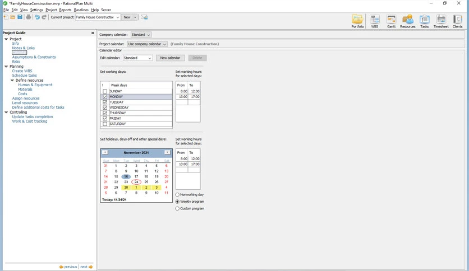This screenshot has height=271, width=469.
Task: Collapse the Project tree section
Action: (6, 39)
